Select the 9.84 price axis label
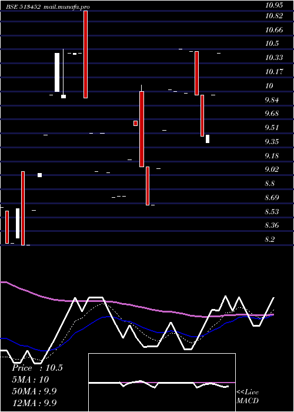This screenshot has width=294, height=412. (x=272, y=100)
